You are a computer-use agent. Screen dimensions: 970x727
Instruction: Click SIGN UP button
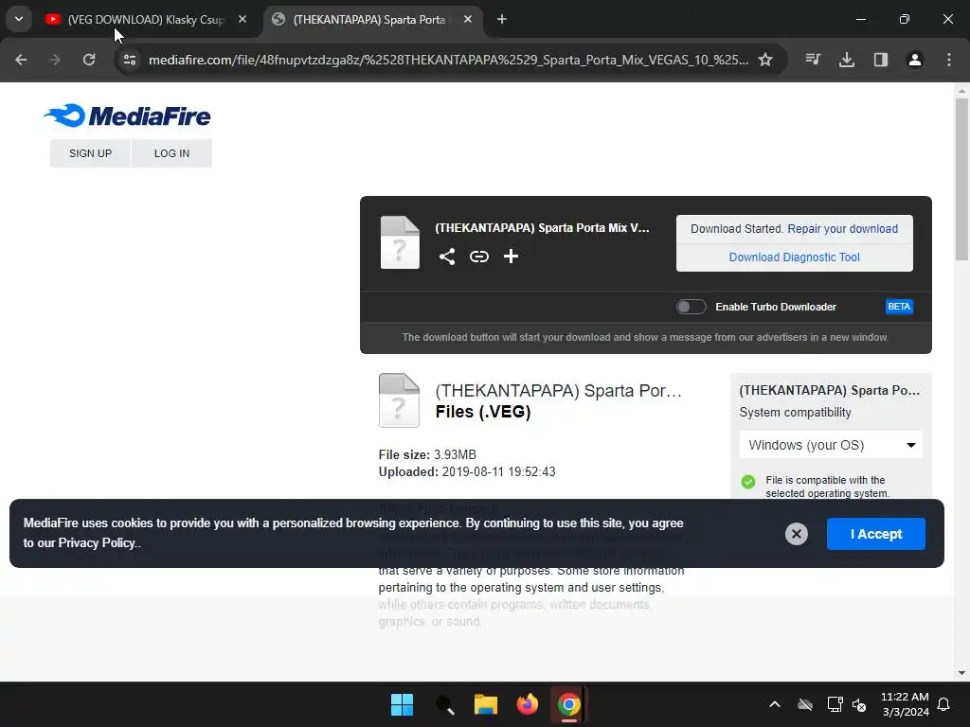[90, 153]
